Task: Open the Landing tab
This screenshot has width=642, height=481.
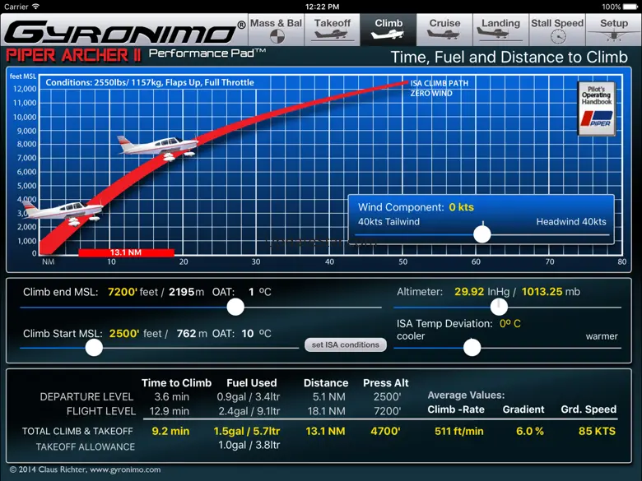Action: tap(500, 30)
